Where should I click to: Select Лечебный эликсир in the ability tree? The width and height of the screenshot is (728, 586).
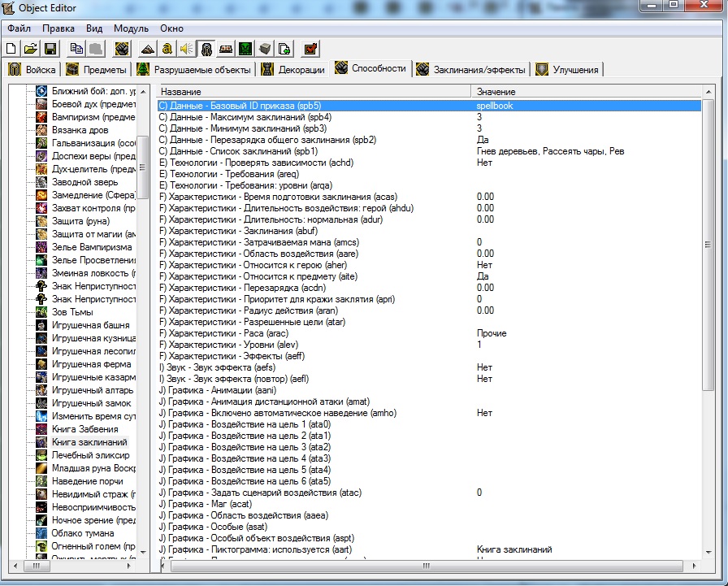(90, 455)
